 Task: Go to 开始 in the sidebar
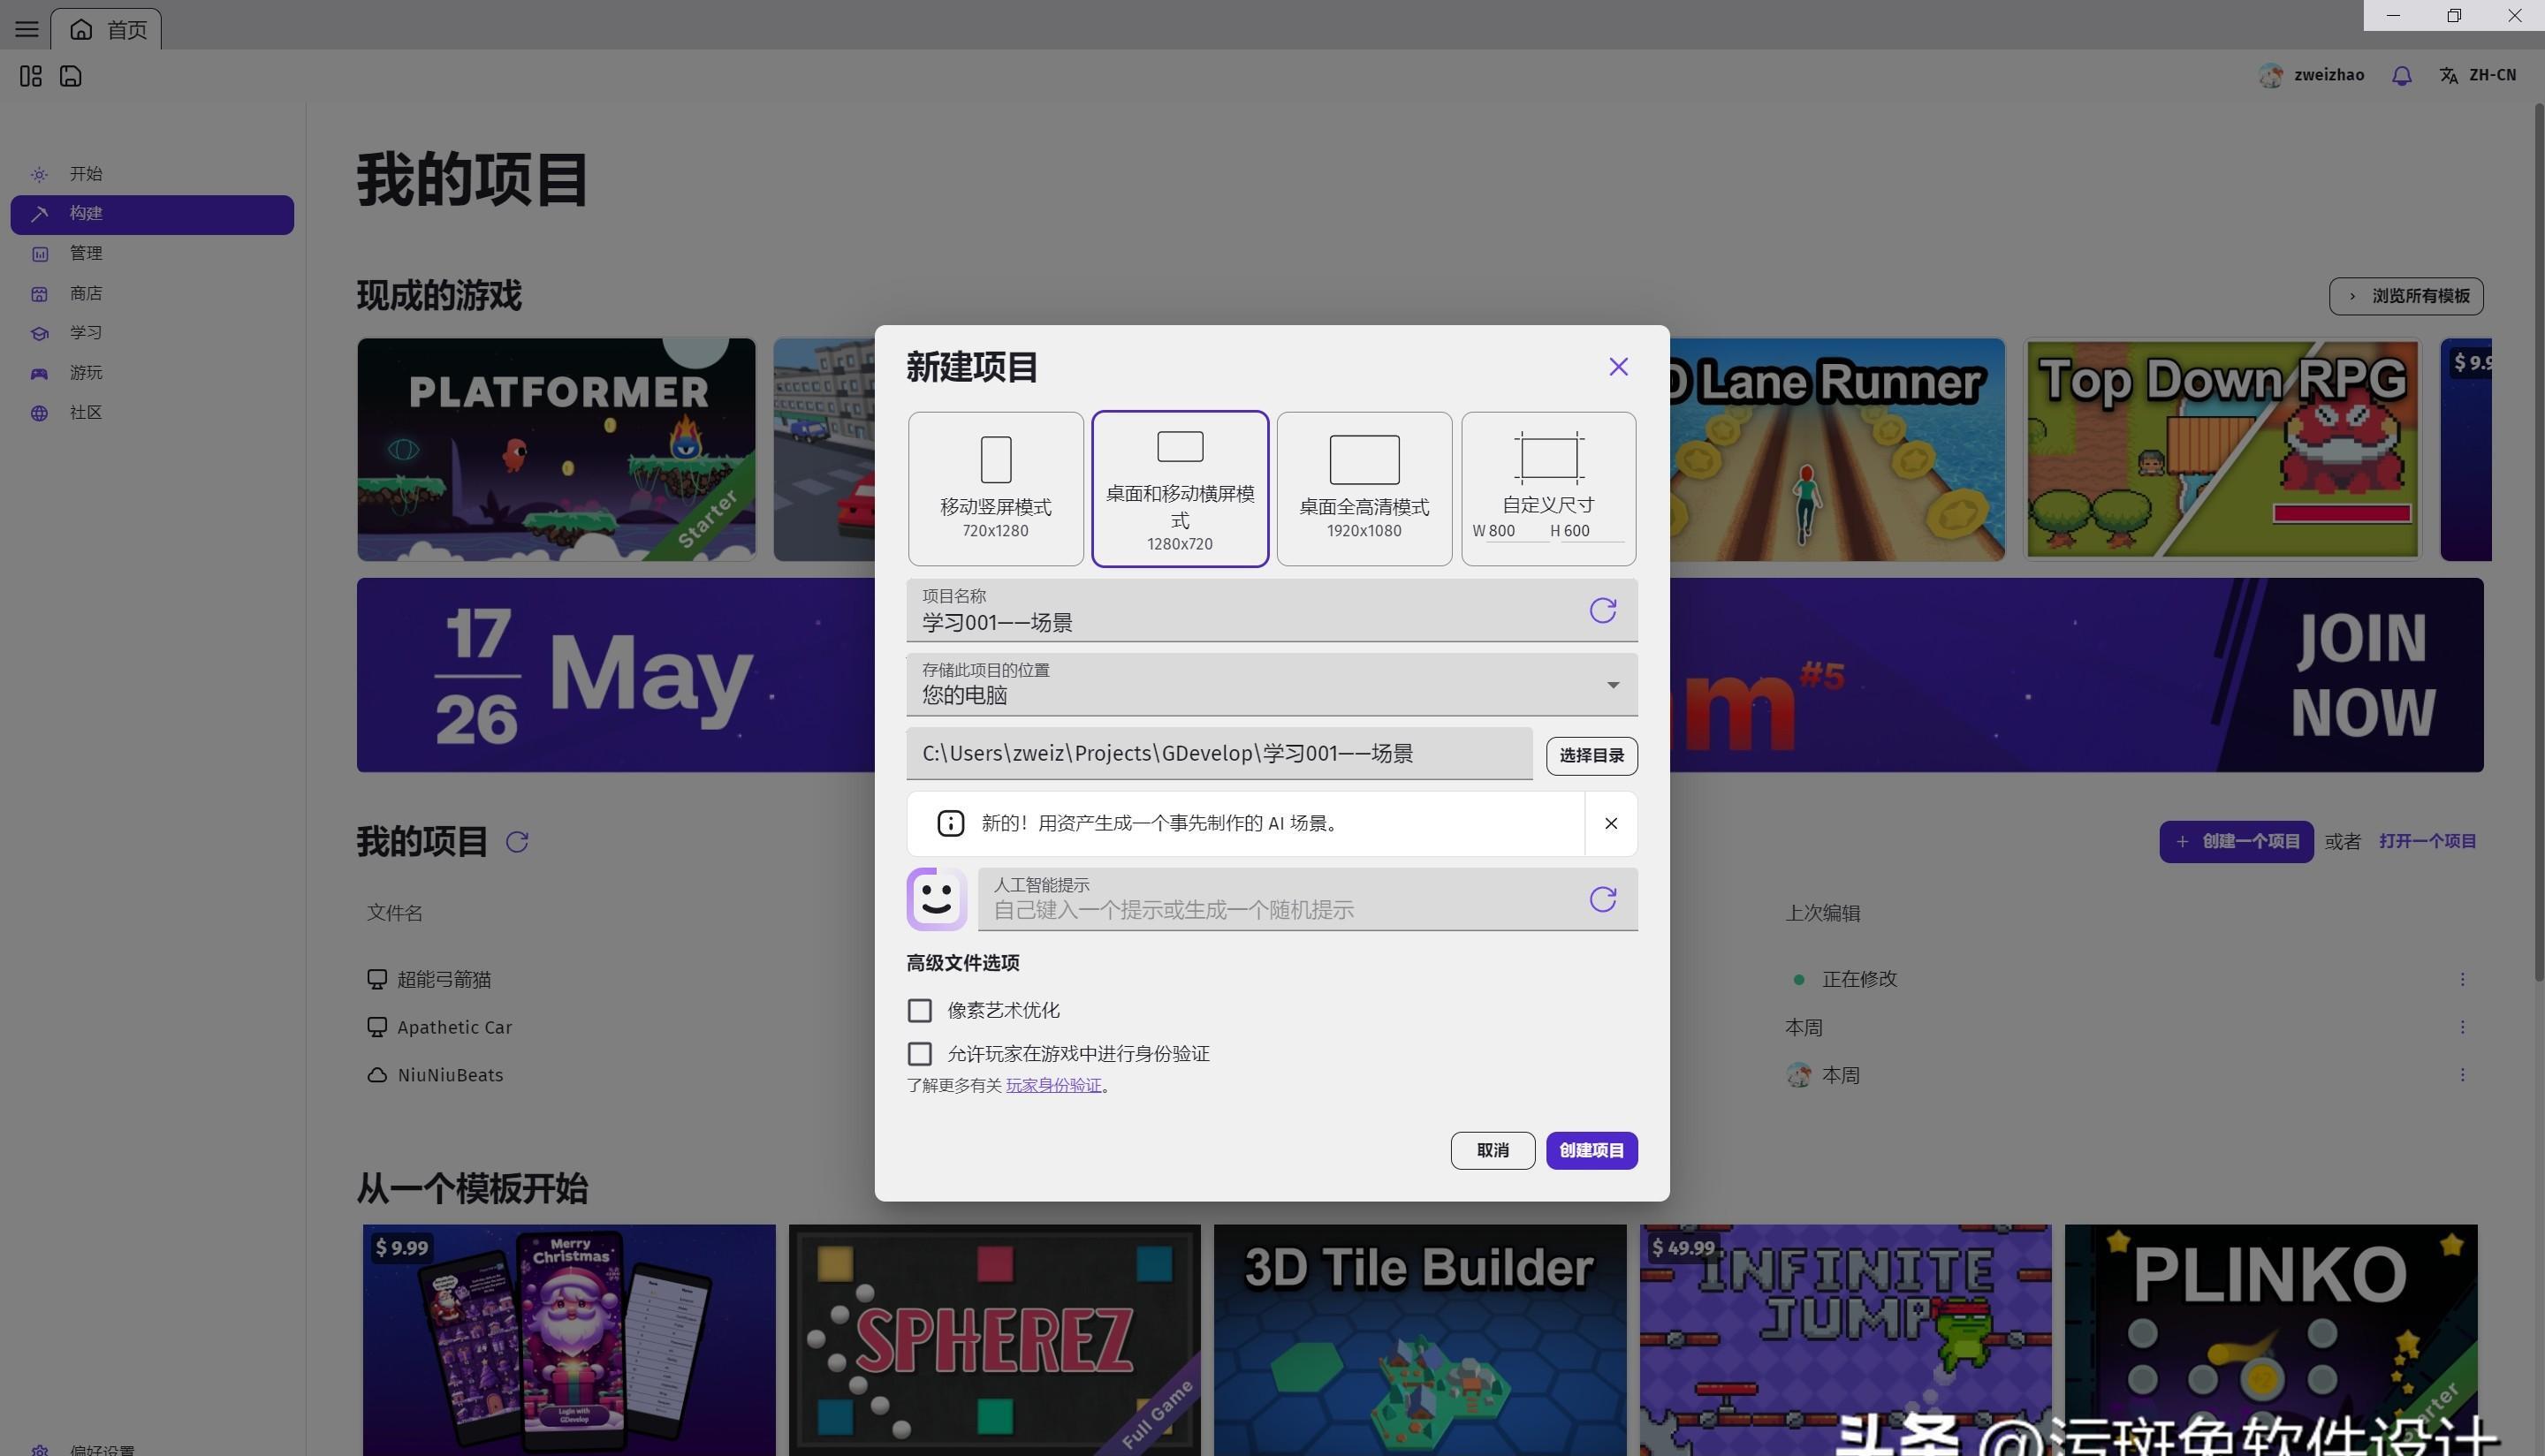click(x=152, y=174)
